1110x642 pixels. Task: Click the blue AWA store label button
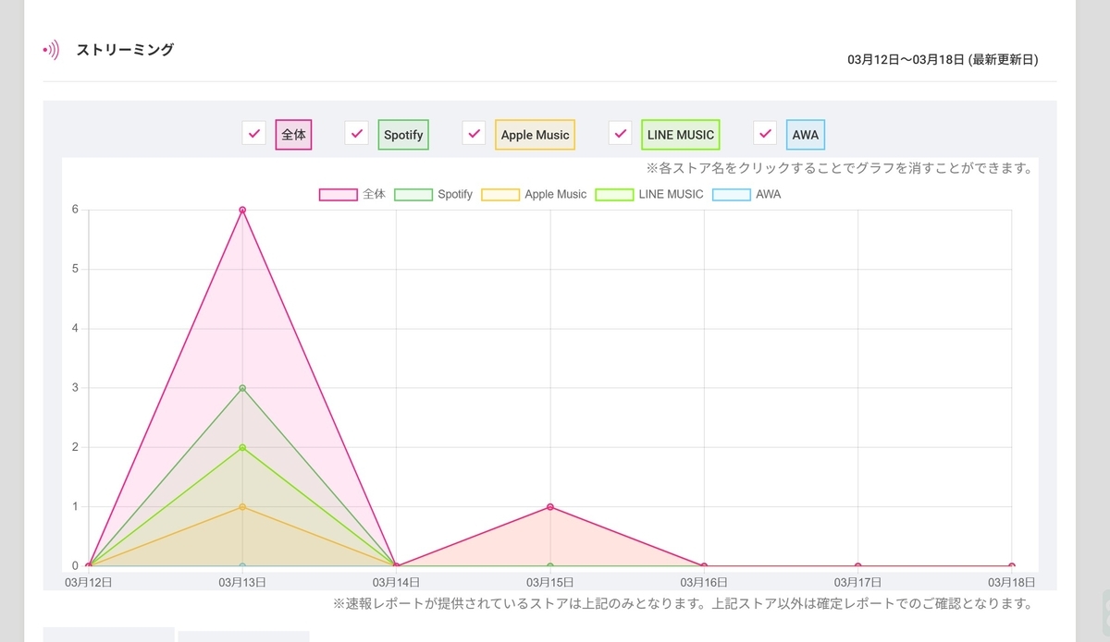pos(806,135)
